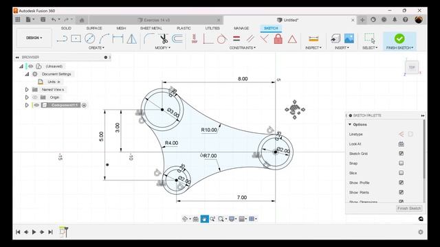Open the DESIGN workspace dropdown
This screenshot has width=440, height=247.
pyautogui.click(x=34, y=38)
